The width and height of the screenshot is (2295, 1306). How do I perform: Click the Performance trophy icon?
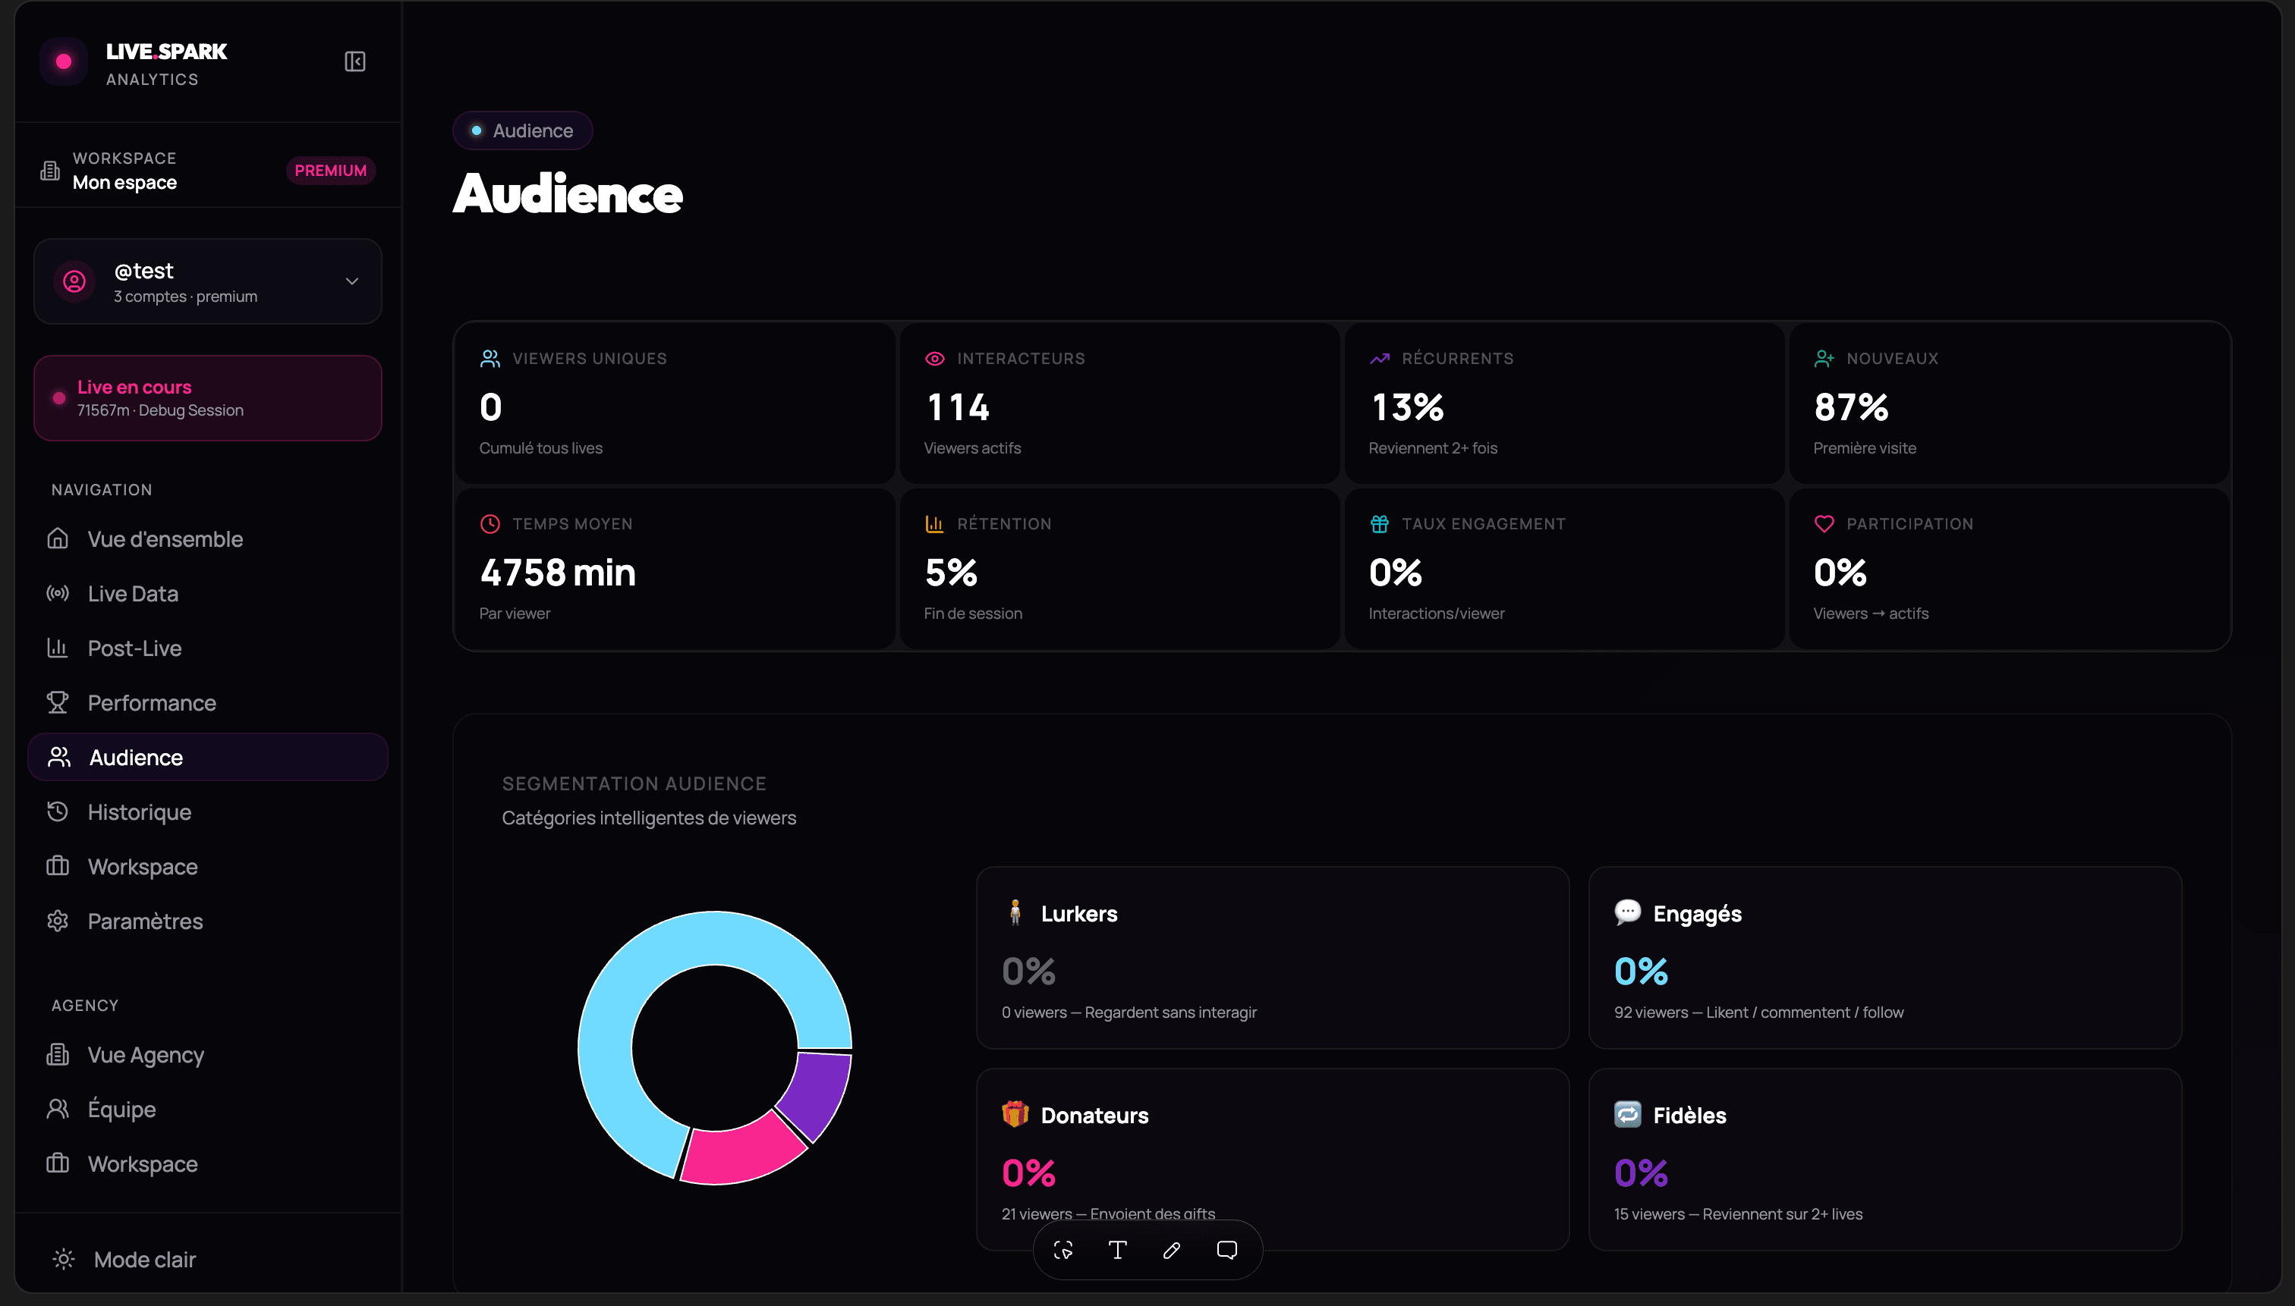point(58,702)
